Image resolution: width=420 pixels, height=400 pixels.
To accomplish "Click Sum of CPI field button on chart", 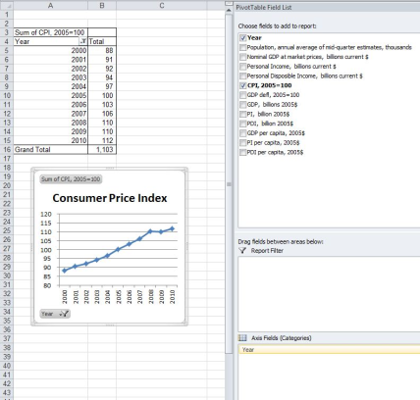I will point(71,179).
